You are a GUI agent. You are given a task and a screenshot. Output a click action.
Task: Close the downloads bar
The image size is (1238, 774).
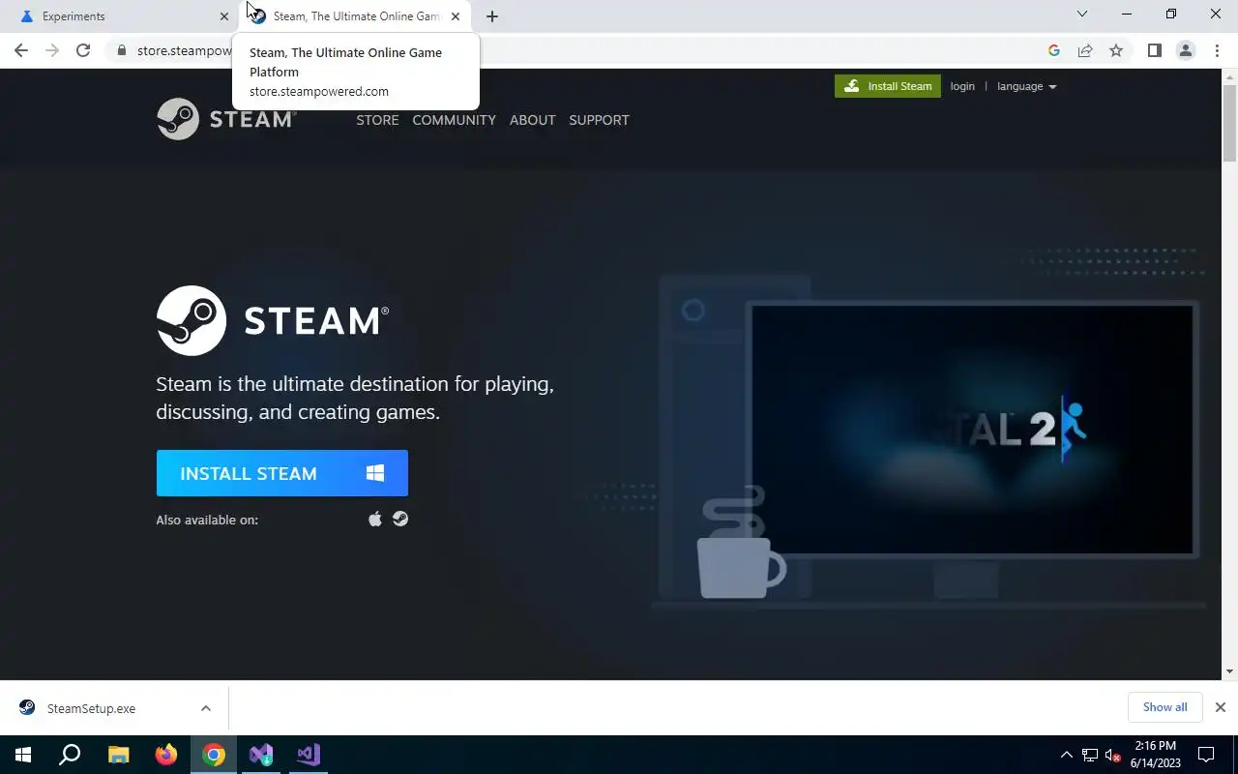tap(1221, 707)
